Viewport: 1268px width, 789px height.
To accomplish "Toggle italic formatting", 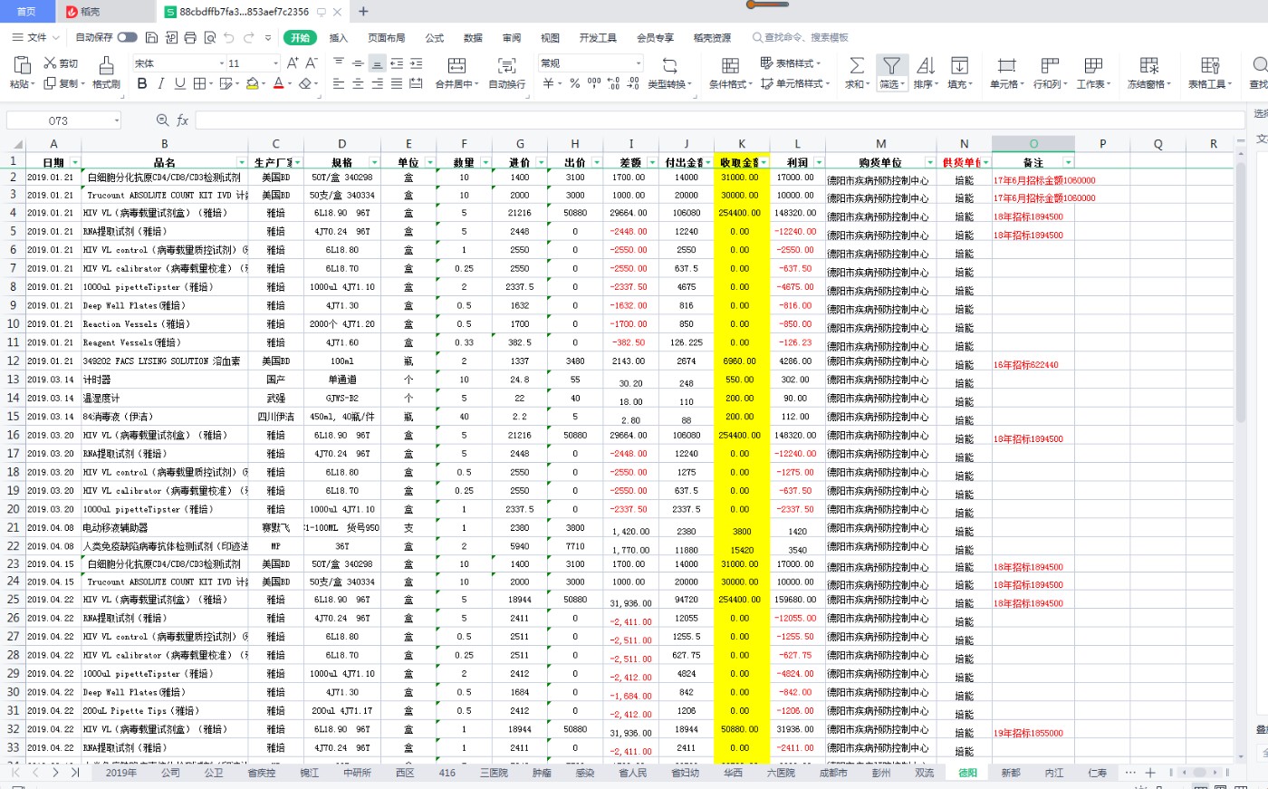I will [x=160, y=83].
